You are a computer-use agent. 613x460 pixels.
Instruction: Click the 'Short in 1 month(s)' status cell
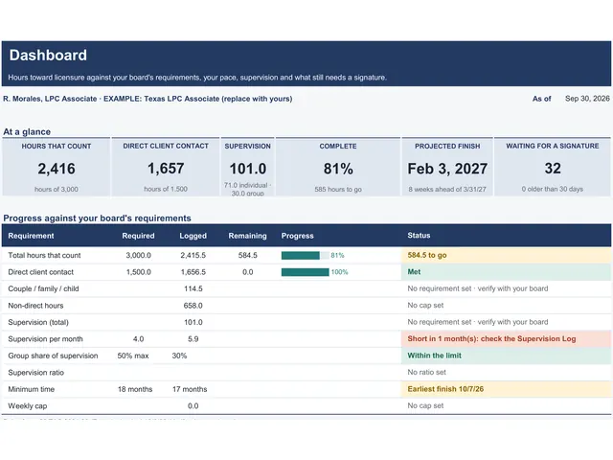tap(507, 338)
